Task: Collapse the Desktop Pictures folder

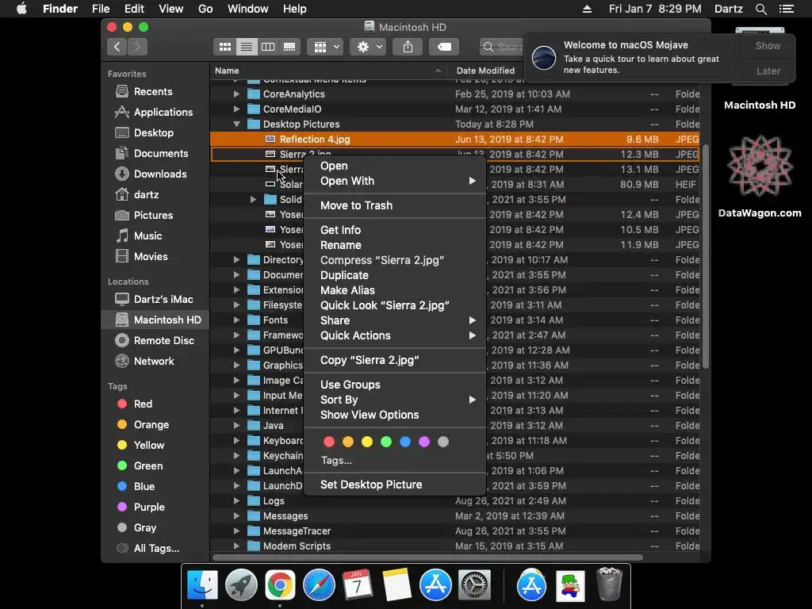Action: [x=236, y=124]
